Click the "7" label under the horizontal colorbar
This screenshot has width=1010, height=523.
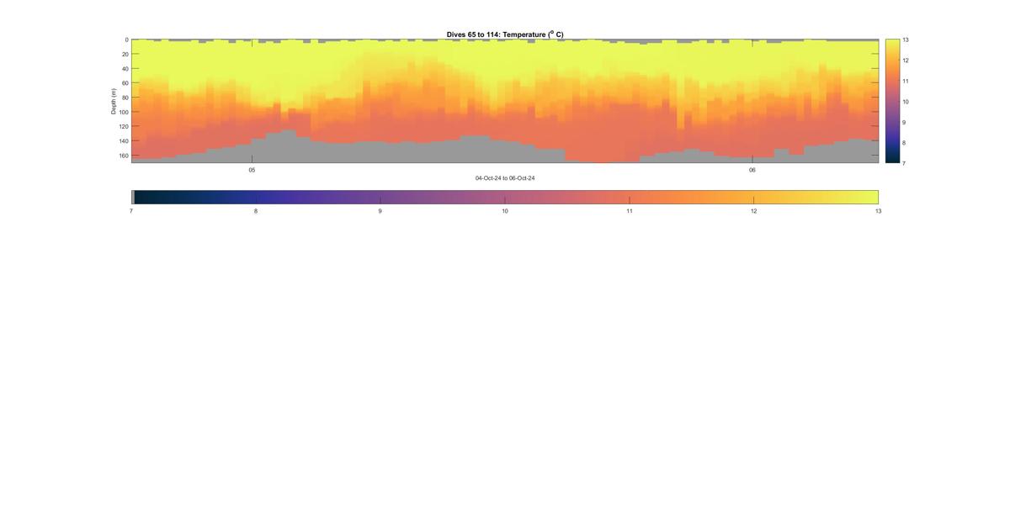pos(131,211)
